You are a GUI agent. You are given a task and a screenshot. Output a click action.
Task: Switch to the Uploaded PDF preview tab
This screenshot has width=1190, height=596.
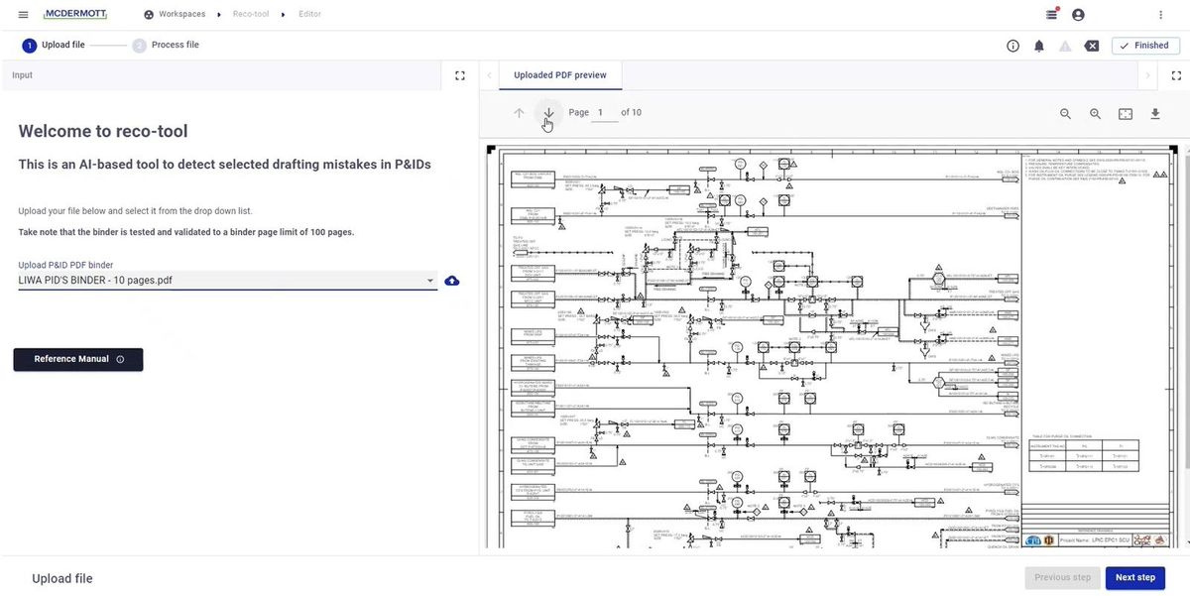561,74
